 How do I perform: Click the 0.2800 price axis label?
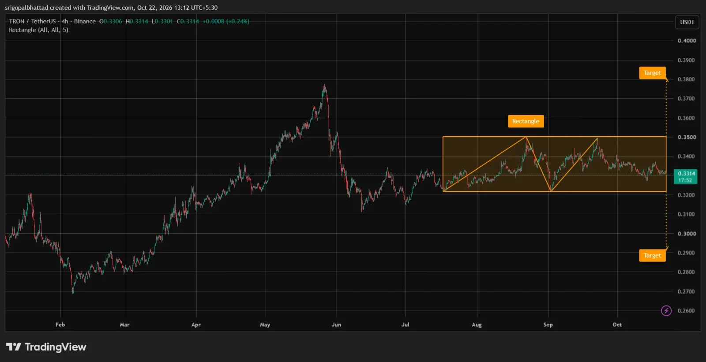click(x=687, y=272)
